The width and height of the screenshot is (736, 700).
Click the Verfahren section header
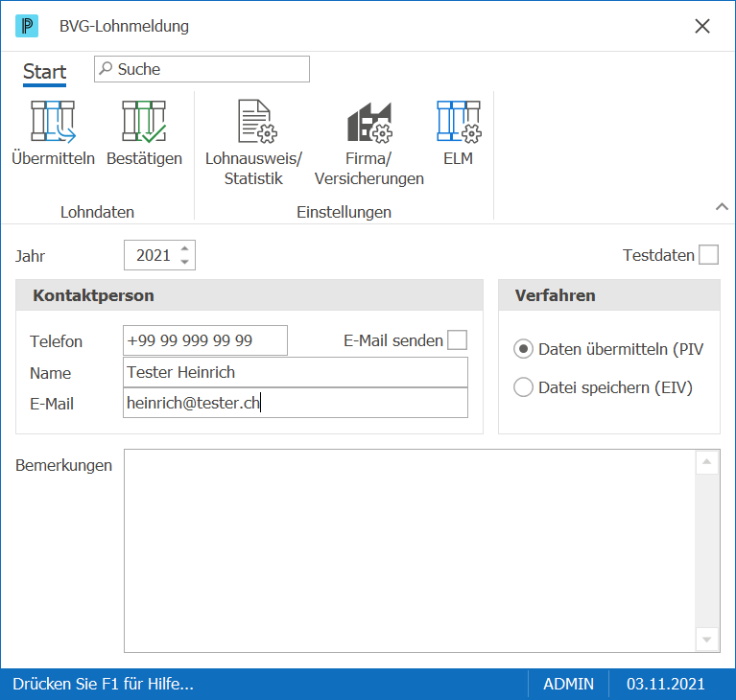click(609, 295)
